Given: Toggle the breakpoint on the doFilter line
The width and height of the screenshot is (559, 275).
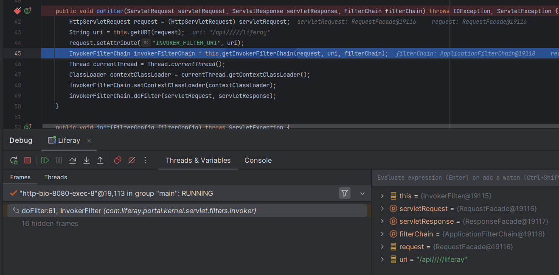Looking at the screenshot, I should [x=17, y=11].
